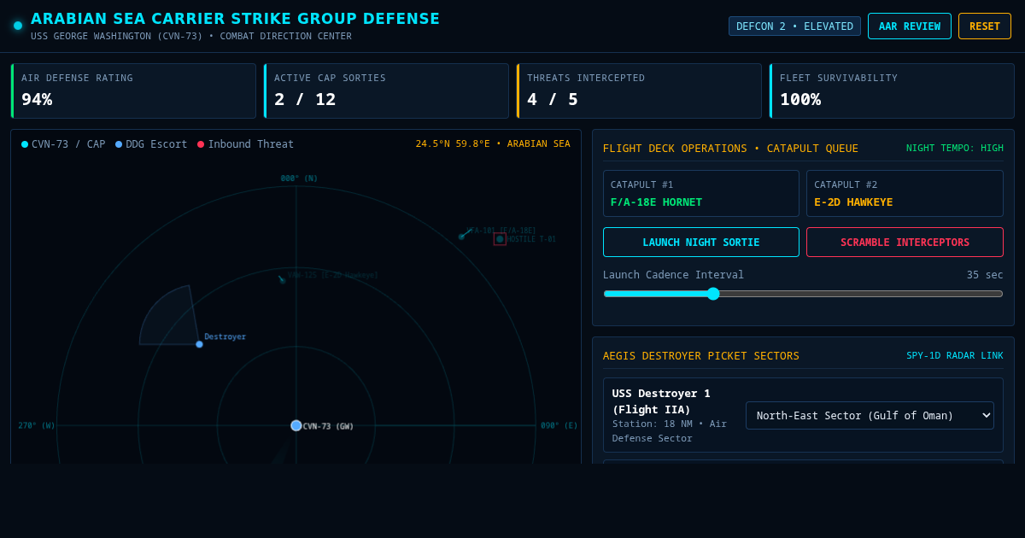This screenshot has width=1025, height=538.
Task: Open USS Destroyer 1 picket sector dropdown
Action: (870, 416)
